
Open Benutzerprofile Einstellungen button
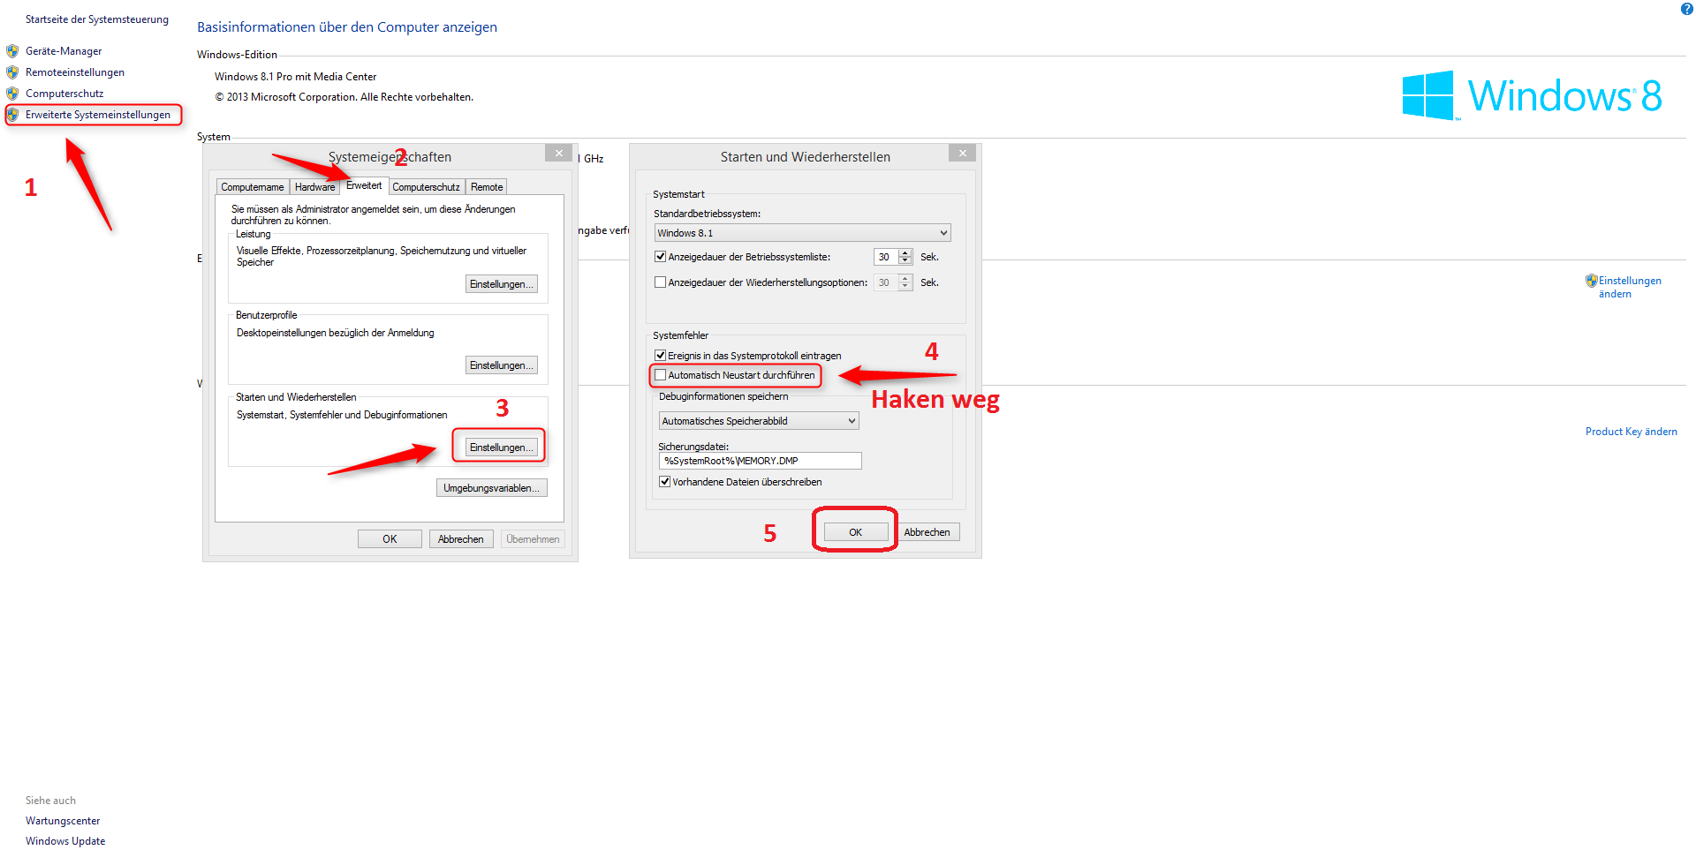point(502,365)
